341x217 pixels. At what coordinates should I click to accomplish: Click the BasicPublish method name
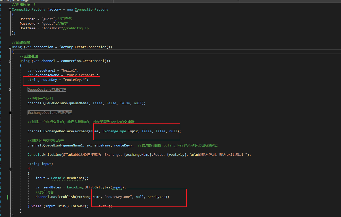(x=63, y=197)
